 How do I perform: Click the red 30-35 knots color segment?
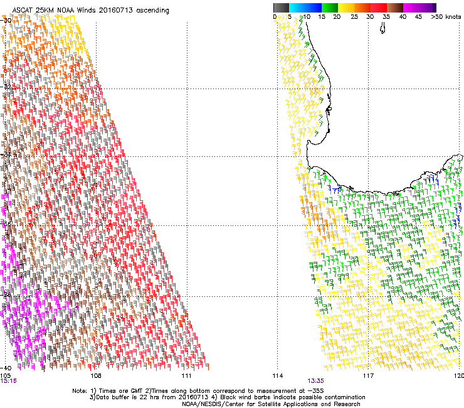tap(379, 8)
